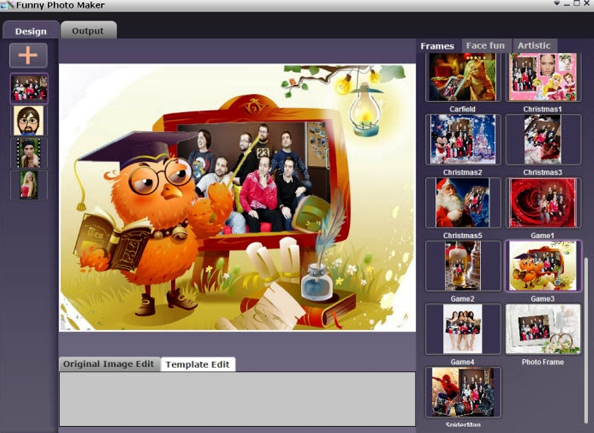The height and width of the screenshot is (433, 594).
Task: Open the Frames tab
Action: (437, 46)
